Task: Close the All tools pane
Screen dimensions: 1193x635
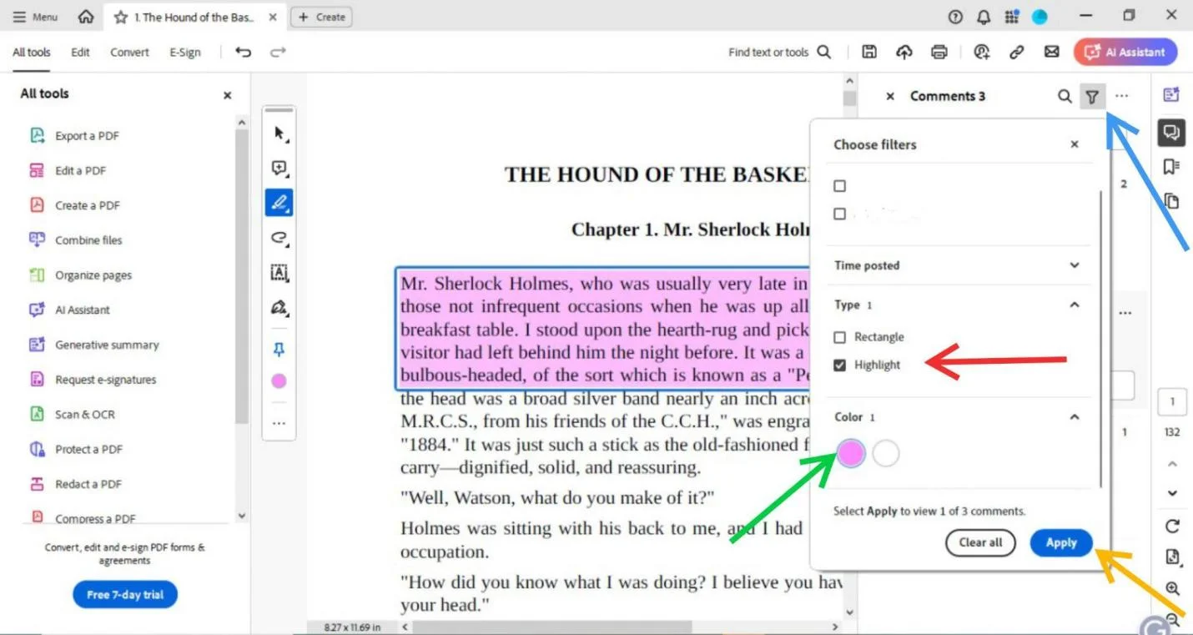Action: pos(227,96)
